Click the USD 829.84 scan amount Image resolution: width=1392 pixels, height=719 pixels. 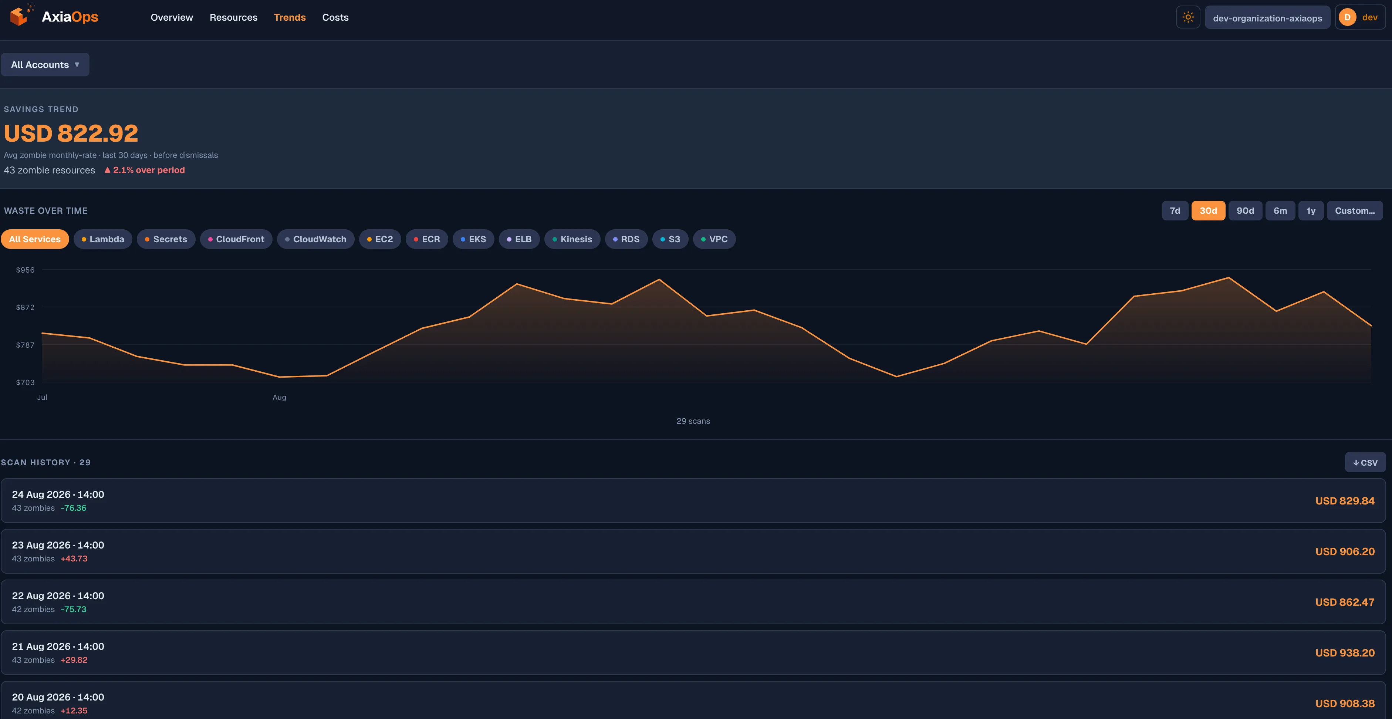[x=1344, y=500]
